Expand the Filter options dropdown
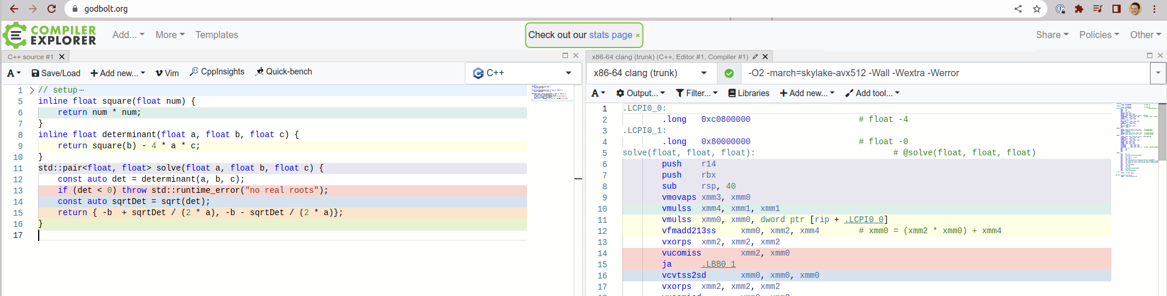 click(x=696, y=93)
